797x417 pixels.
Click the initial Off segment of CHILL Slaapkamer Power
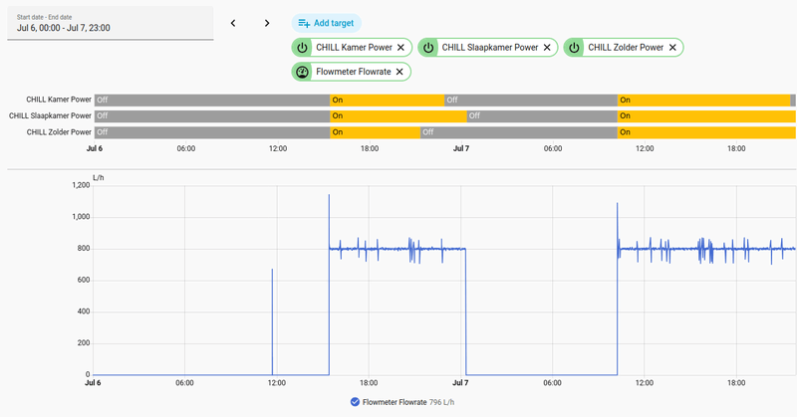pos(212,115)
